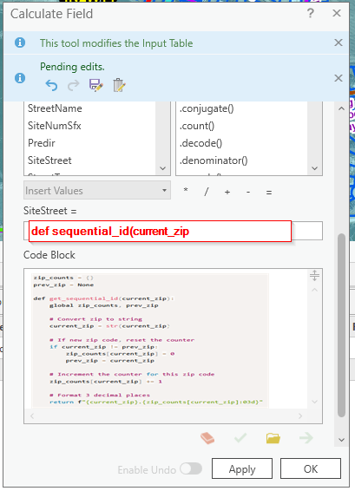
Task: Choose .conjugate() in the helpers list
Action: tap(207, 108)
